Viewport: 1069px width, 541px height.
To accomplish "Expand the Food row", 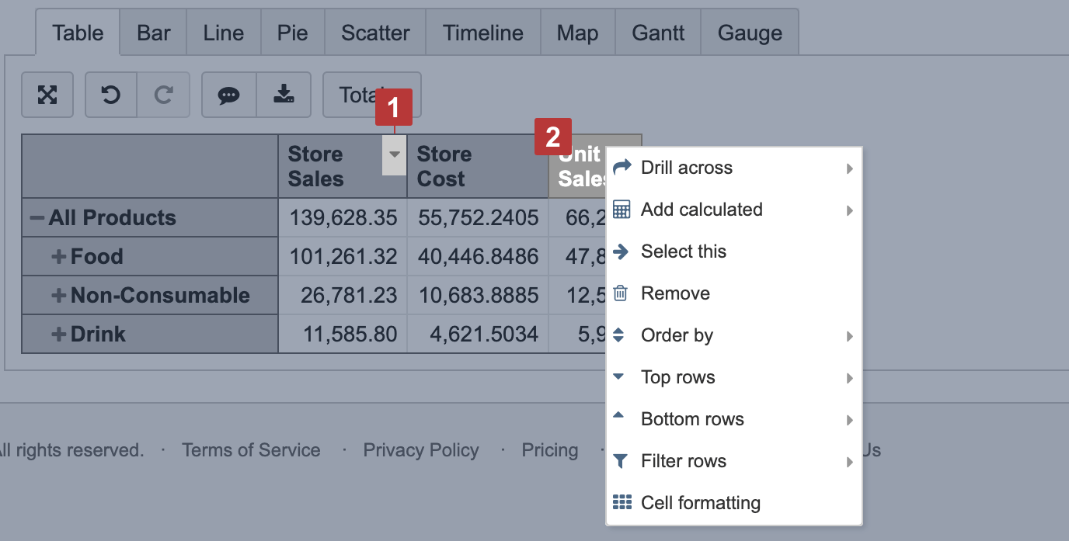I will coord(58,257).
